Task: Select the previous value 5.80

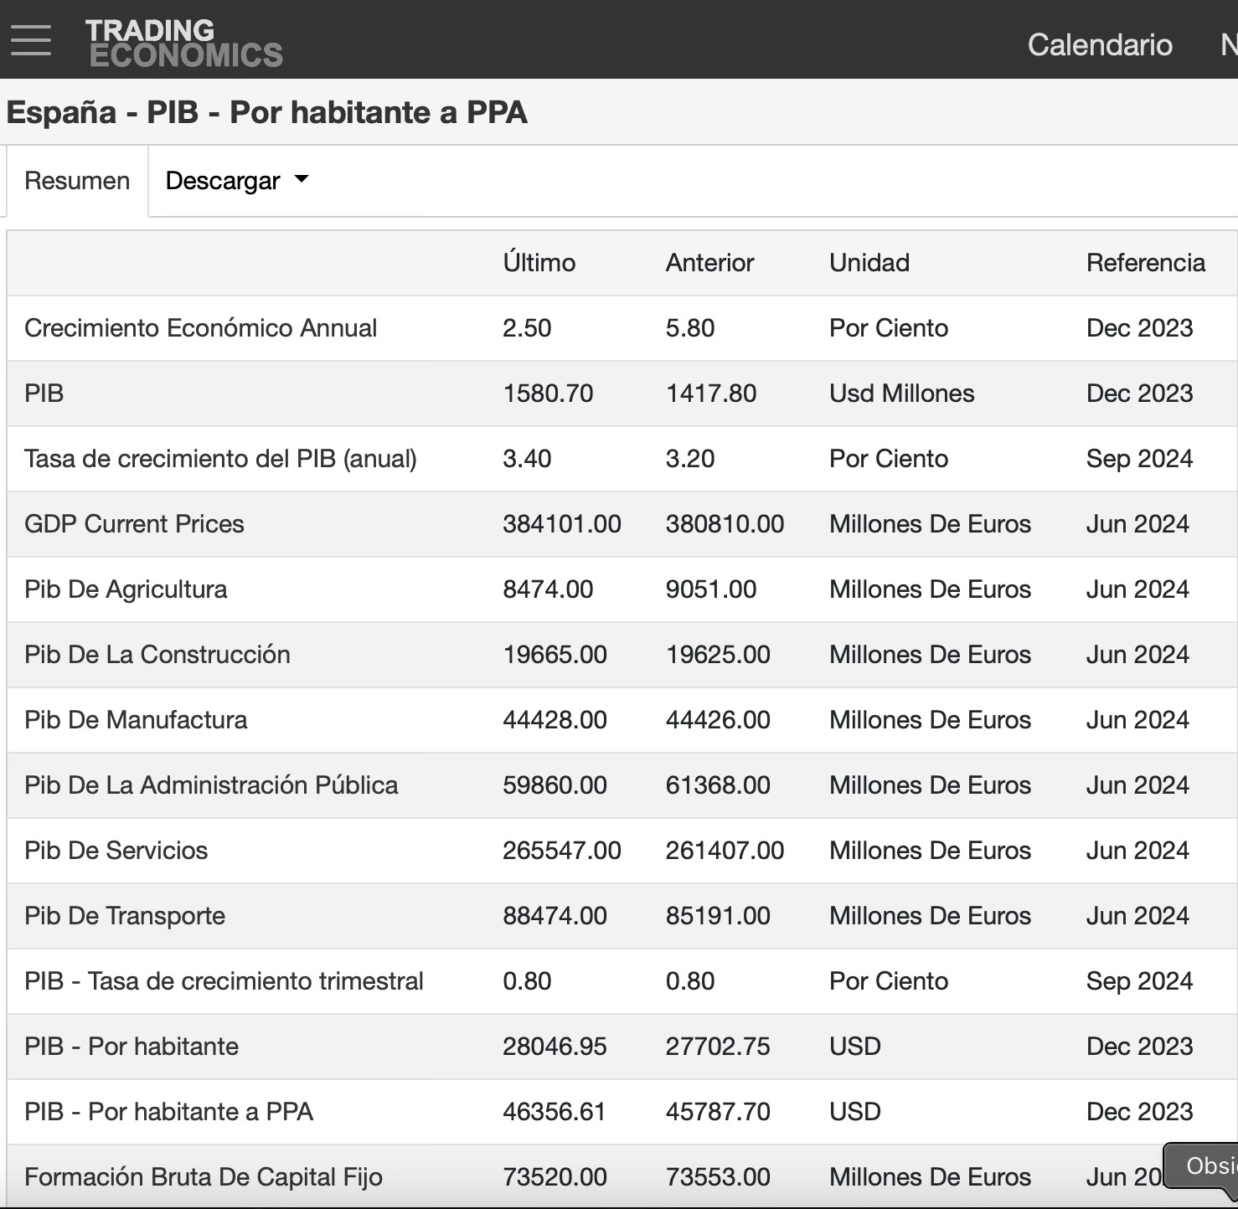Action: [690, 328]
